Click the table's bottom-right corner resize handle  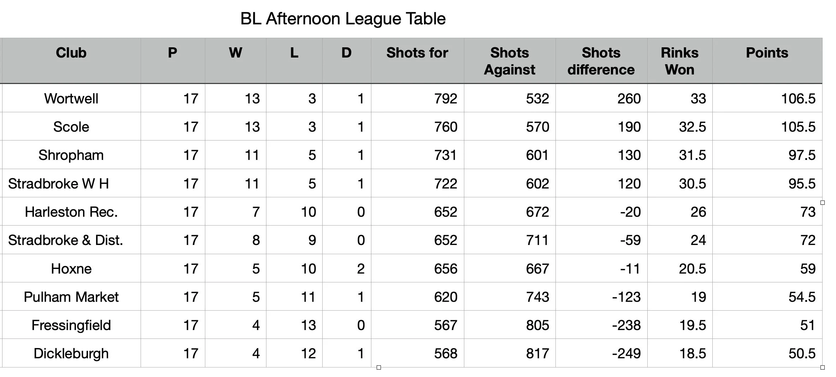tap(823, 367)
